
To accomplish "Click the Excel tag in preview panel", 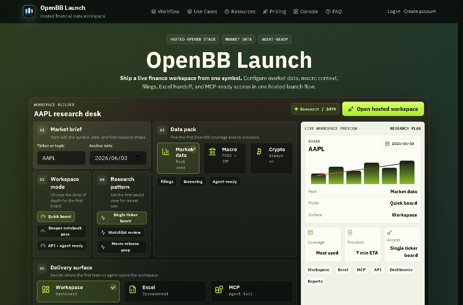I will (343, 270).
